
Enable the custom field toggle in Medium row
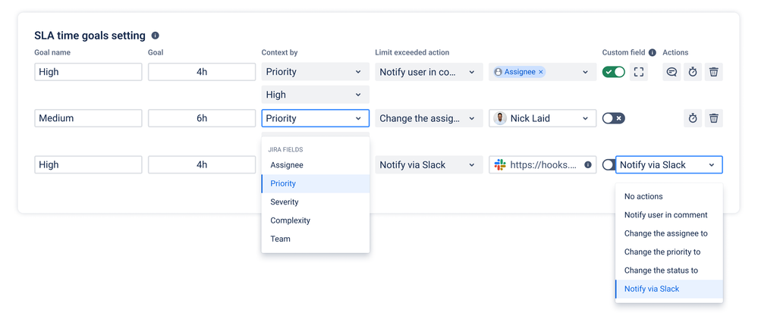coord(613,118)
